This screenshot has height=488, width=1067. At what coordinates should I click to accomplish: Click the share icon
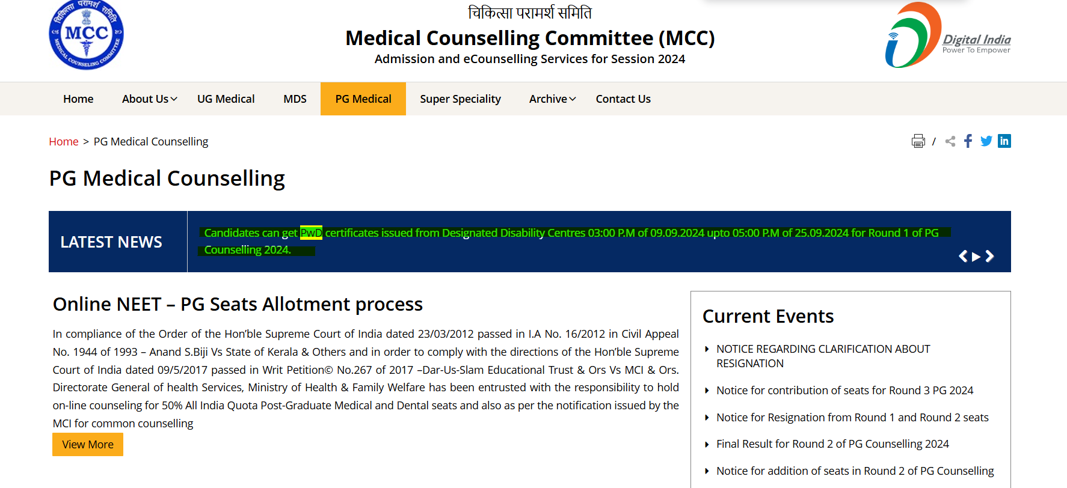coord(950,141)
